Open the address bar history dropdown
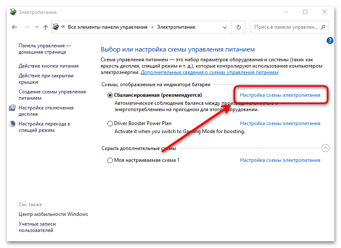 (227, 27)
